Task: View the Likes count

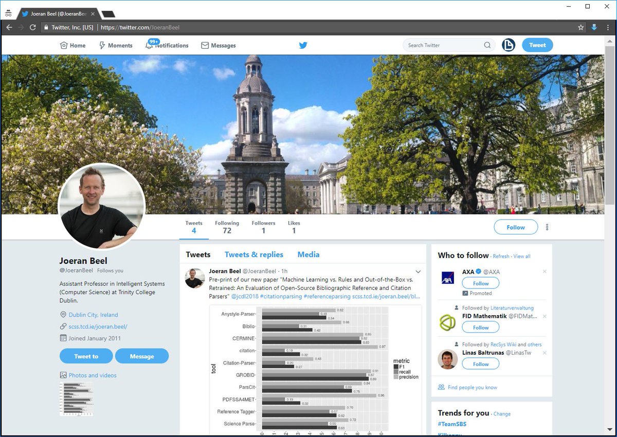Action: [294, 227]
